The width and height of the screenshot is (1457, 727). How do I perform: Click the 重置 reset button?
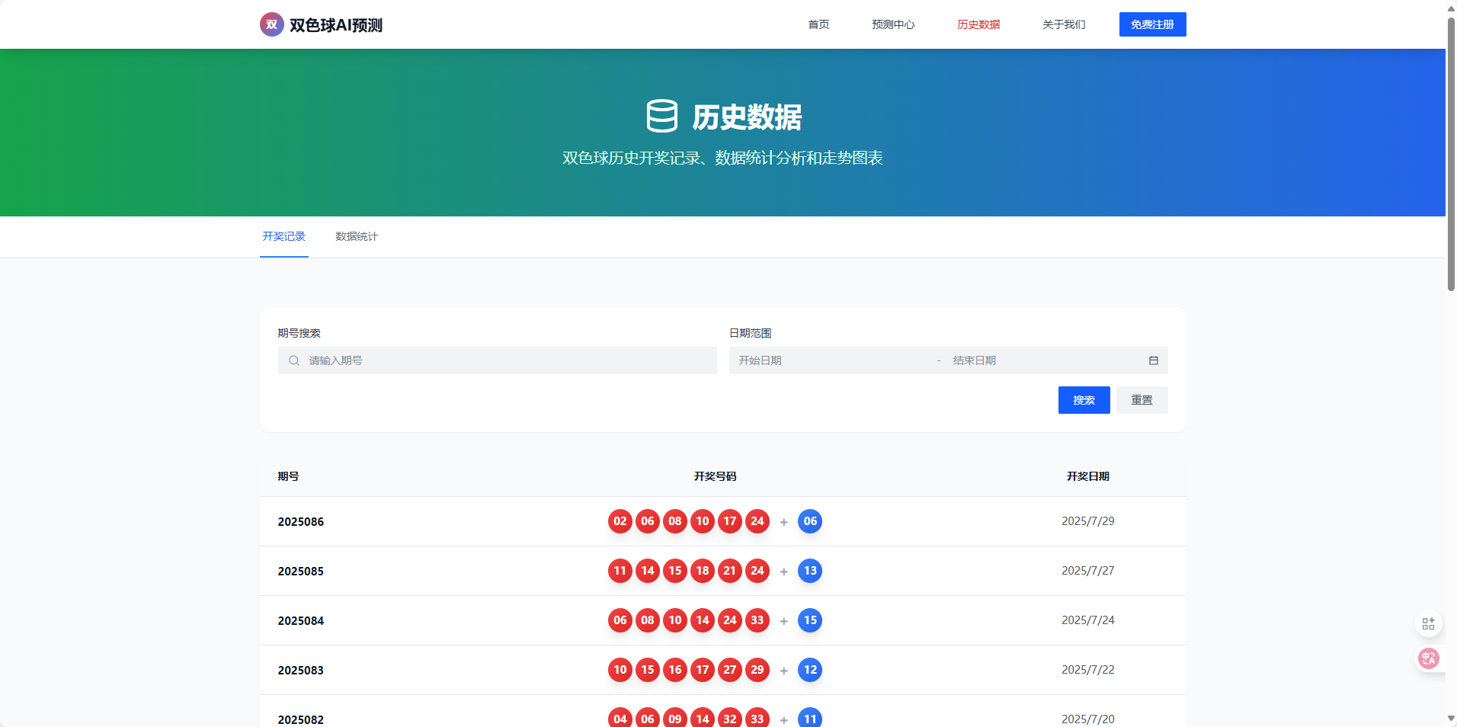pyautogui.click(x=1142, y=399)
